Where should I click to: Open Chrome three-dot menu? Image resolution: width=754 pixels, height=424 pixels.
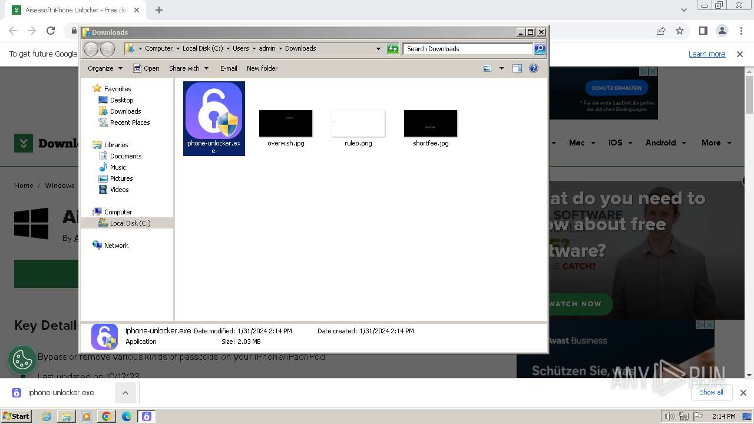tap(741, 31)
